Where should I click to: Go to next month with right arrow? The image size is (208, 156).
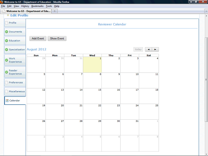point(155,49)
